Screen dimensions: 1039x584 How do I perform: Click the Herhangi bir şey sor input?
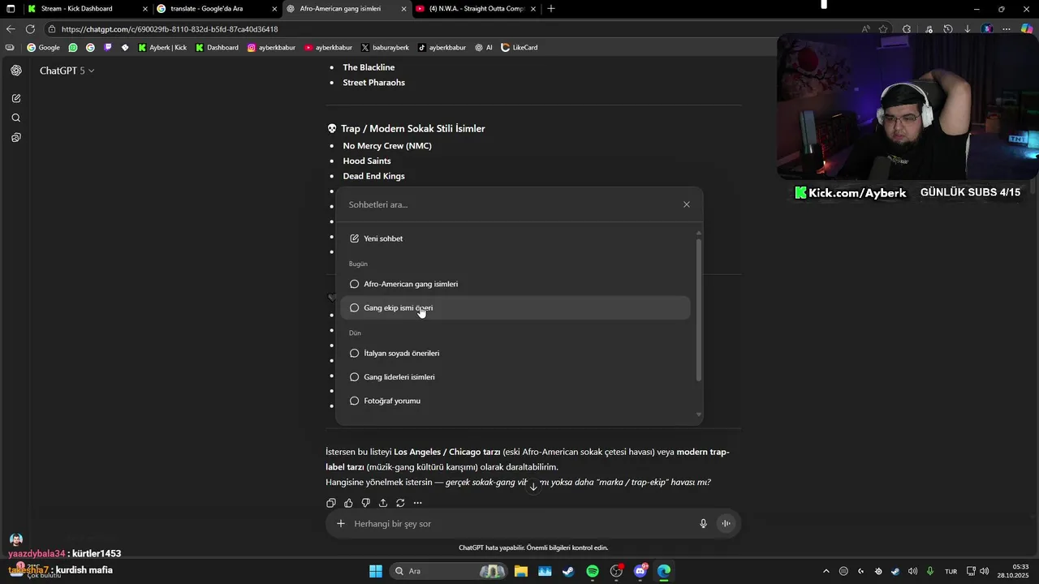519,524
